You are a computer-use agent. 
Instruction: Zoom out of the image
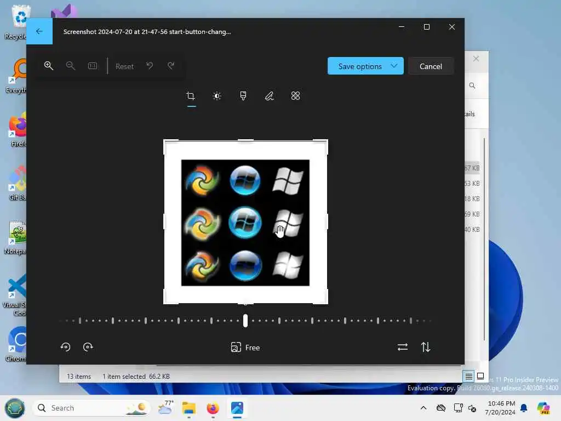point(71,66)
